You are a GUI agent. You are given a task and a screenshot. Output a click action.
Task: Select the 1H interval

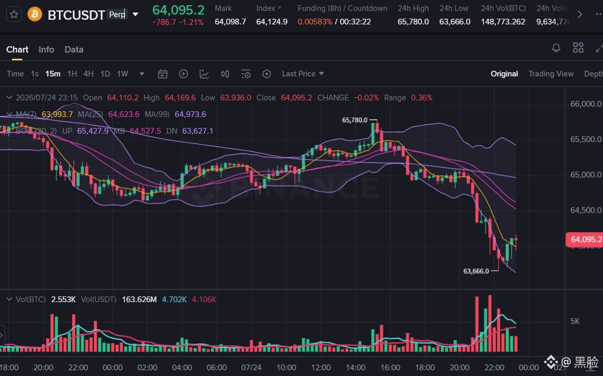(x=72, y=74)
